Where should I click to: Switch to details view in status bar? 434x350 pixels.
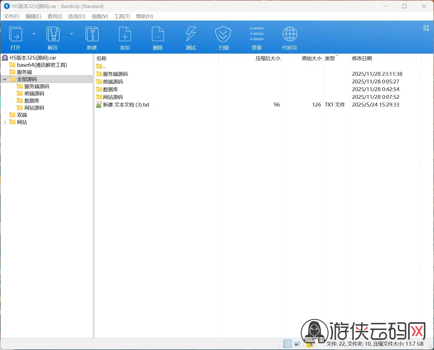point(287,344)
